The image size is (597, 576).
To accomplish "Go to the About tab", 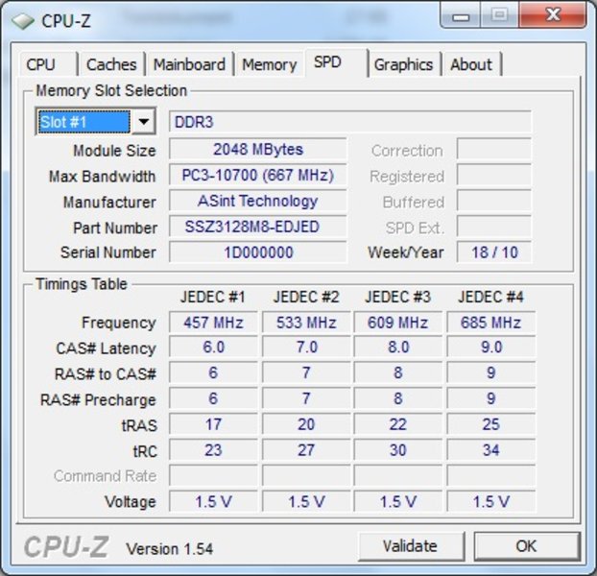I will tap(471, 64).
